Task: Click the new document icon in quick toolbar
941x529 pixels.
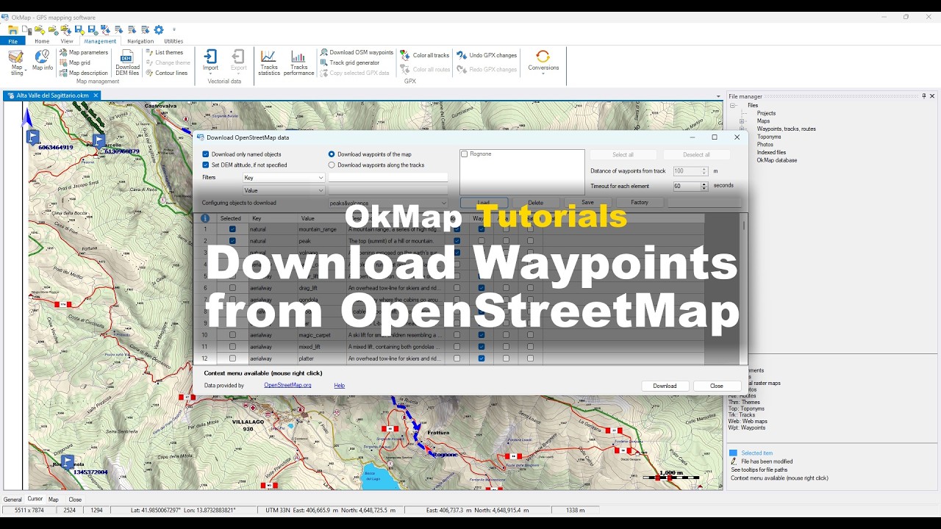Action: (x=26, y=30)
